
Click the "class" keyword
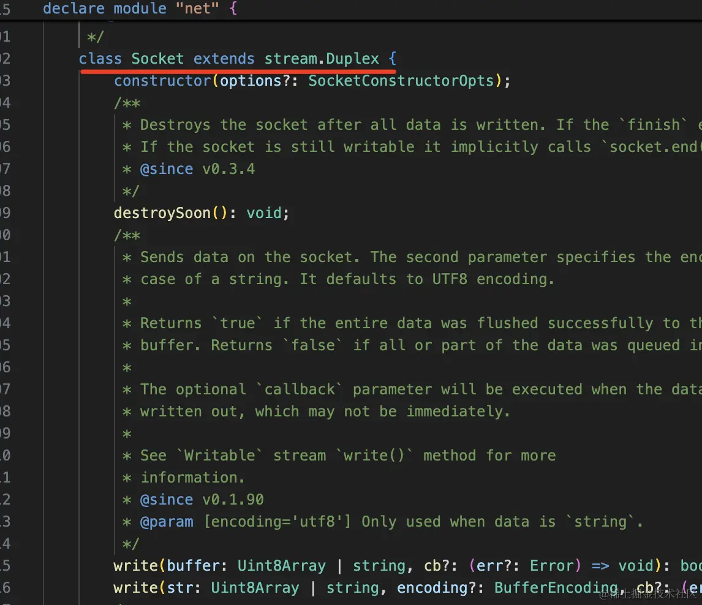[100, 59]
